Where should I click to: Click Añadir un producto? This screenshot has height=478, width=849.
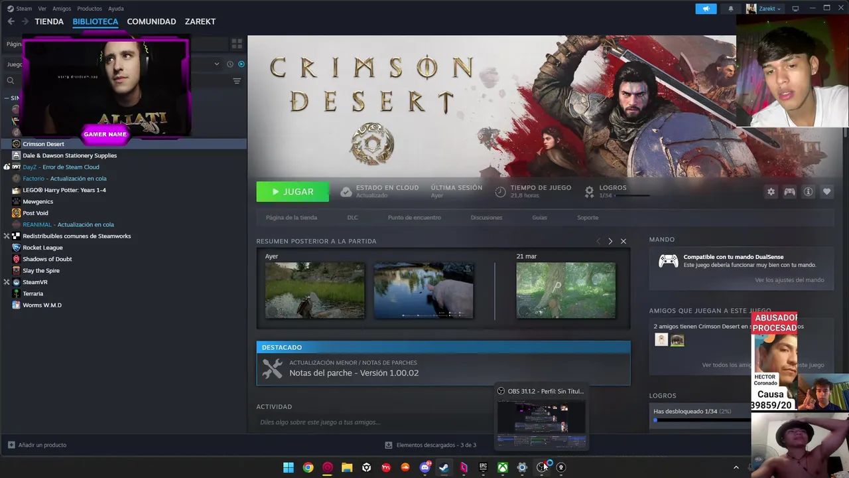coord(37,445)
